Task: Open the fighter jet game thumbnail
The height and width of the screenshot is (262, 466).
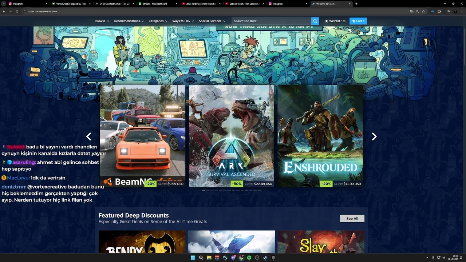Action: 232,242
